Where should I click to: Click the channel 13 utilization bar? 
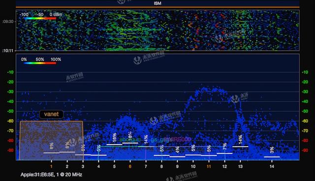240,147
